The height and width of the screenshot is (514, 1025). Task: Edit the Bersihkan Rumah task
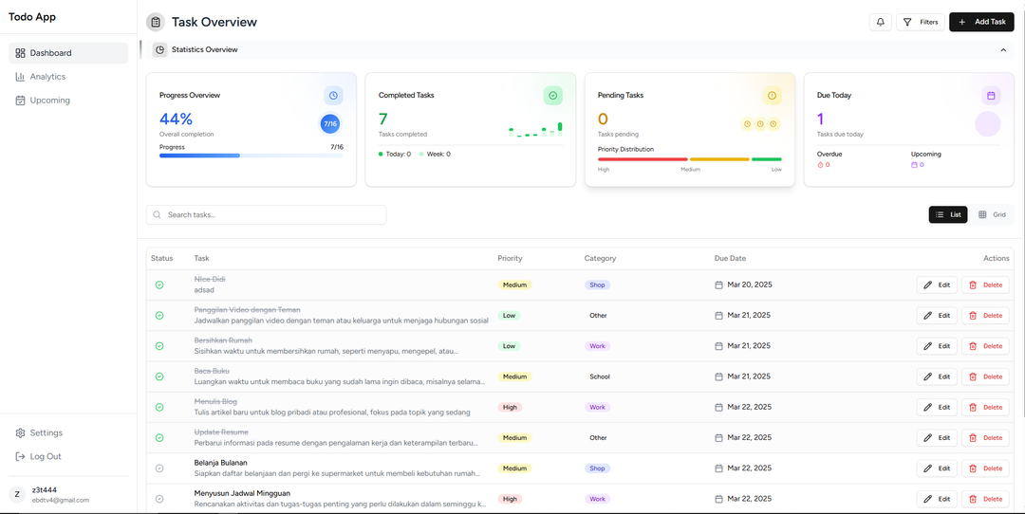[937, 346]
